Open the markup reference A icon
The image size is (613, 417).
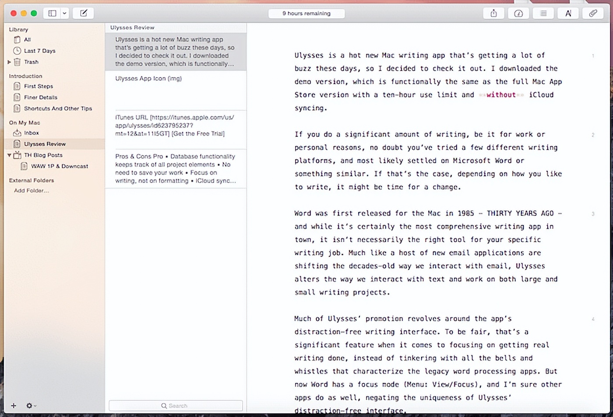click(x=568, y=14)
